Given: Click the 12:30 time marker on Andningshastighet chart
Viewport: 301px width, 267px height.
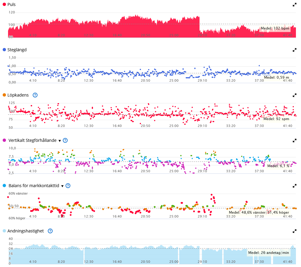Looking at the screenshot, I should pyautogui.click(x=89, y=262).
